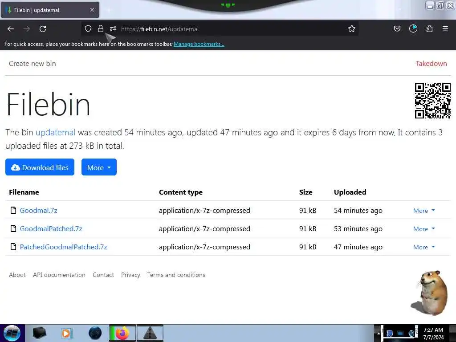Image resolution: width=456 pixels, height=342 pixels.
Task: Click the 91 kB size for Goodmal.7z
Action: point(308,210)
